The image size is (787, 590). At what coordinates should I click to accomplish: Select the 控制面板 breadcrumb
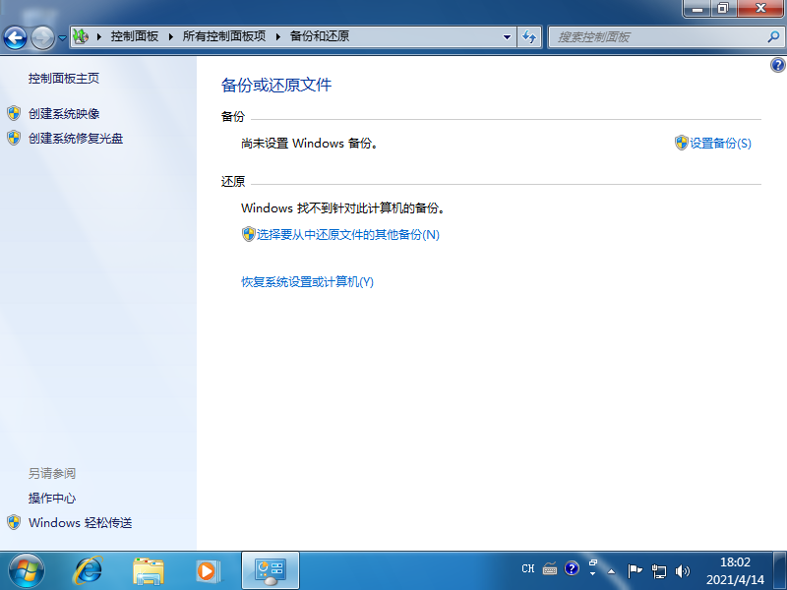click(x=135, y=36)
